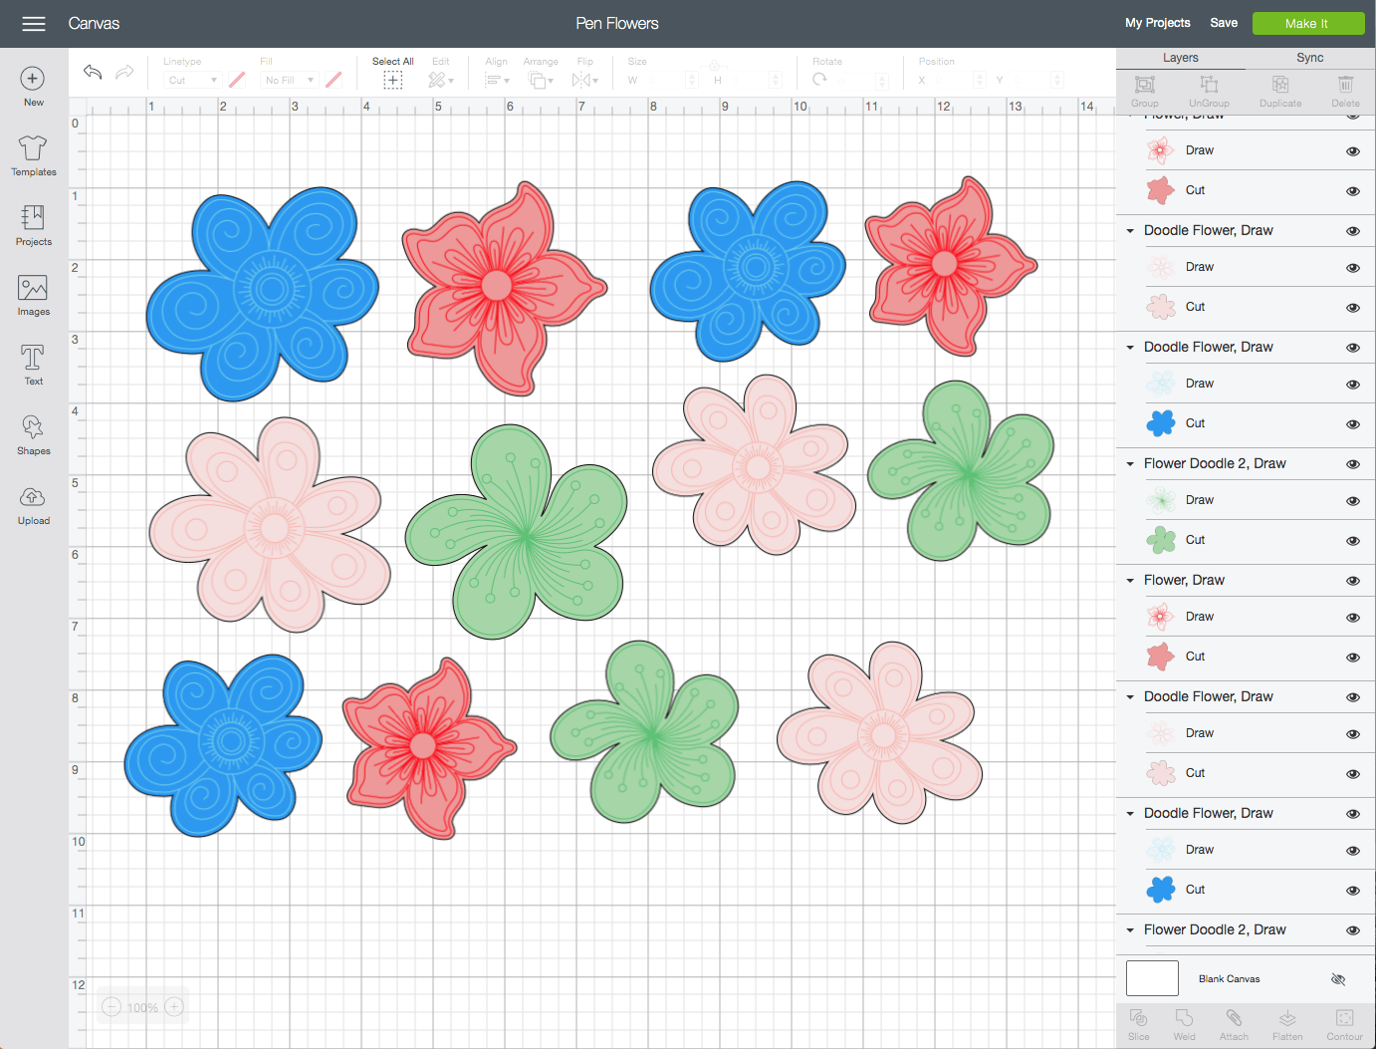
Task: Collapse the Flower, Draw group
Action: 1130,581
